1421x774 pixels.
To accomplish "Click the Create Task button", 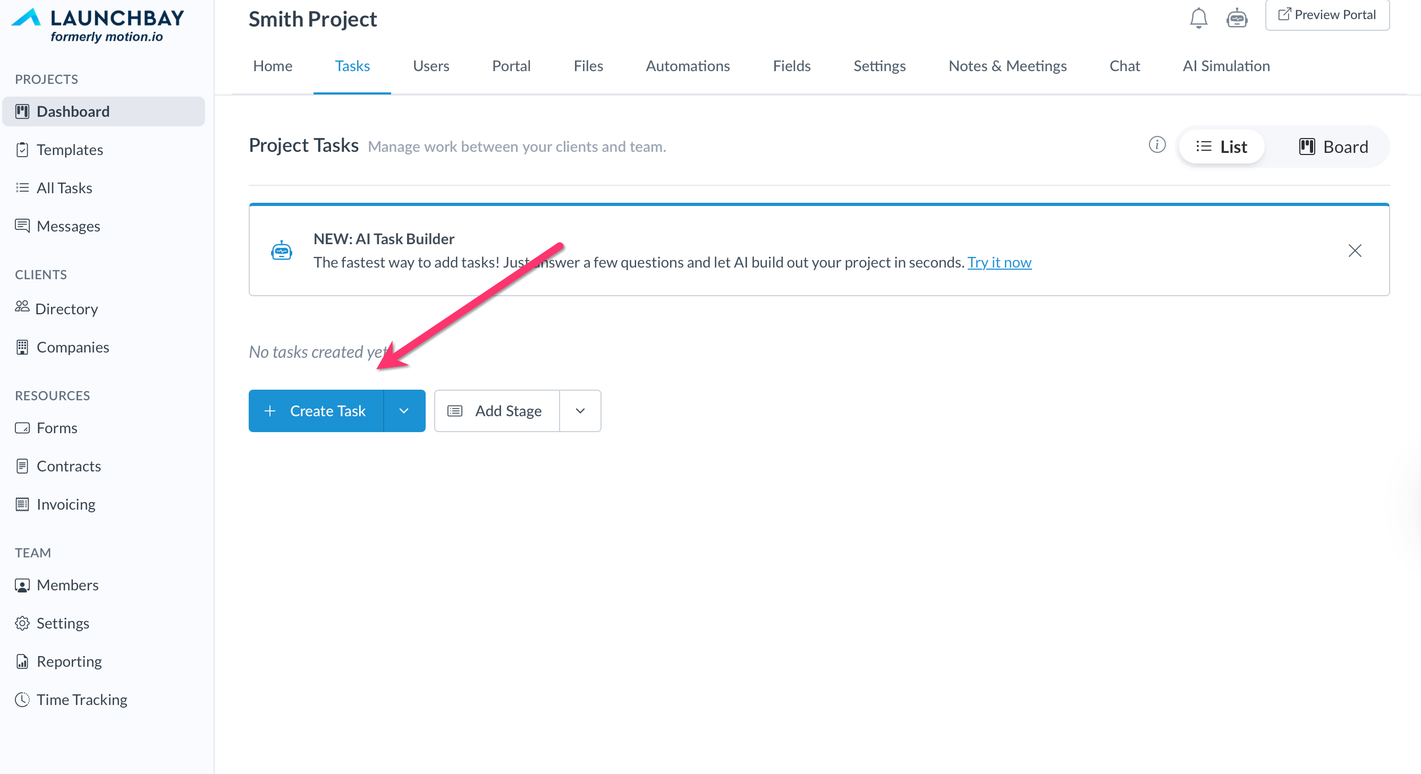I will (317, 411).
